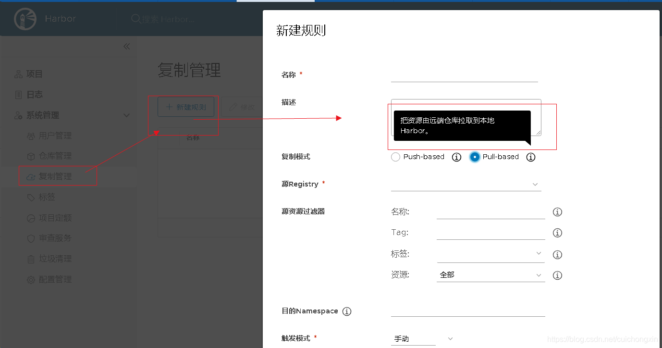Image resolution: width=662 pixels, height=348 pixels.
Task: Click the Harbor lighthouse logo
Action: [x=25, y=19]
